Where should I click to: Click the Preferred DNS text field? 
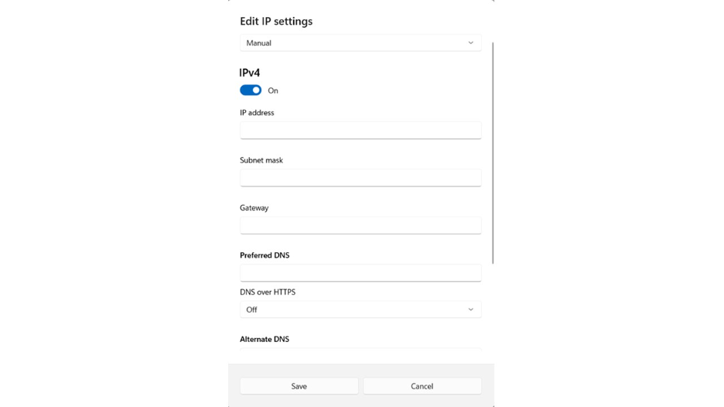tap(360, 273)
